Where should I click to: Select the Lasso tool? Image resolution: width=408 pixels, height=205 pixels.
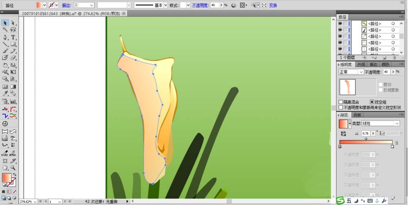tap(13, 30)
